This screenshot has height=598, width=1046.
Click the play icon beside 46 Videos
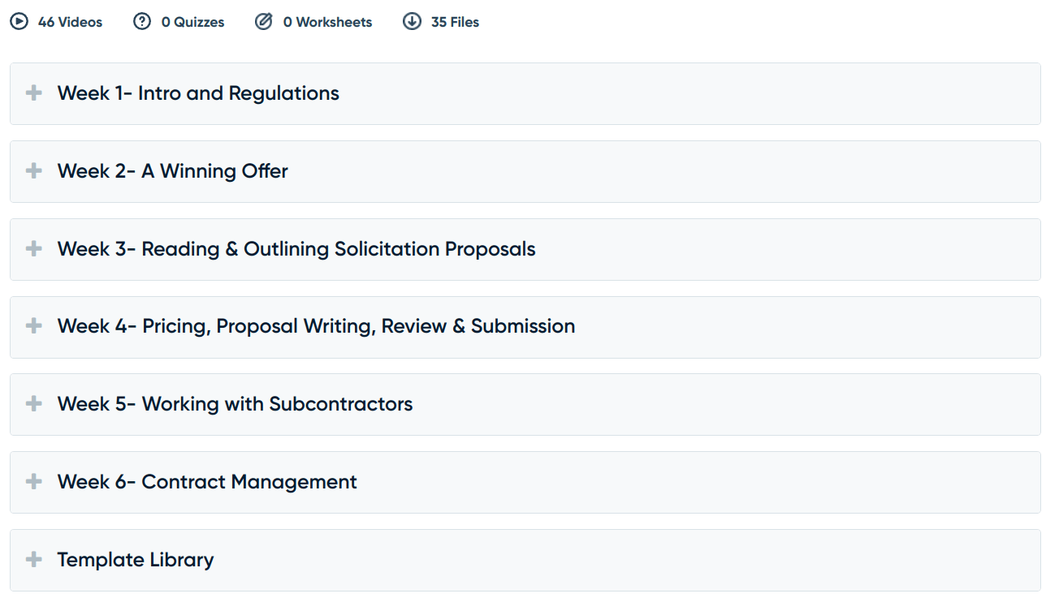coord(19,22)
